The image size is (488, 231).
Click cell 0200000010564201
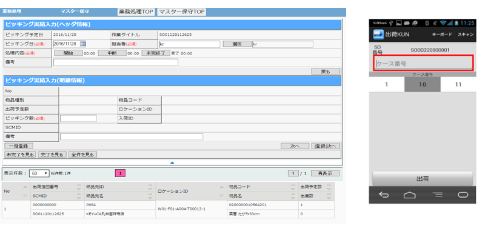click(262, 205)
